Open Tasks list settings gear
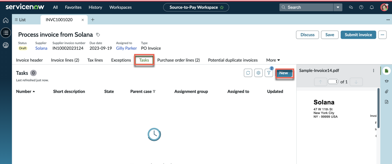 click(258, 73)
